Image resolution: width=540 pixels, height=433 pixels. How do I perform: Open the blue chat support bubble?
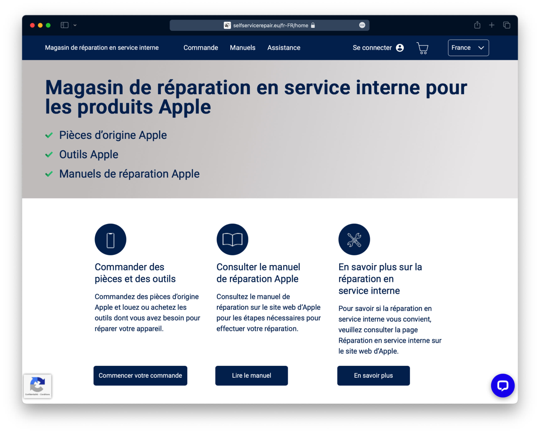pos(502,385)
